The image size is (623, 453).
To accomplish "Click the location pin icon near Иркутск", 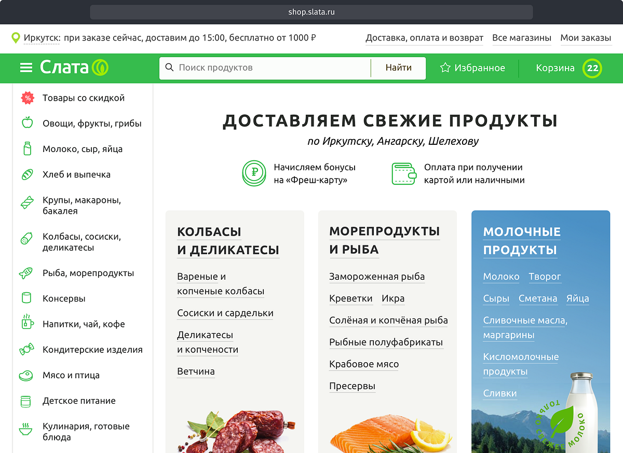I will coord(16,38).
